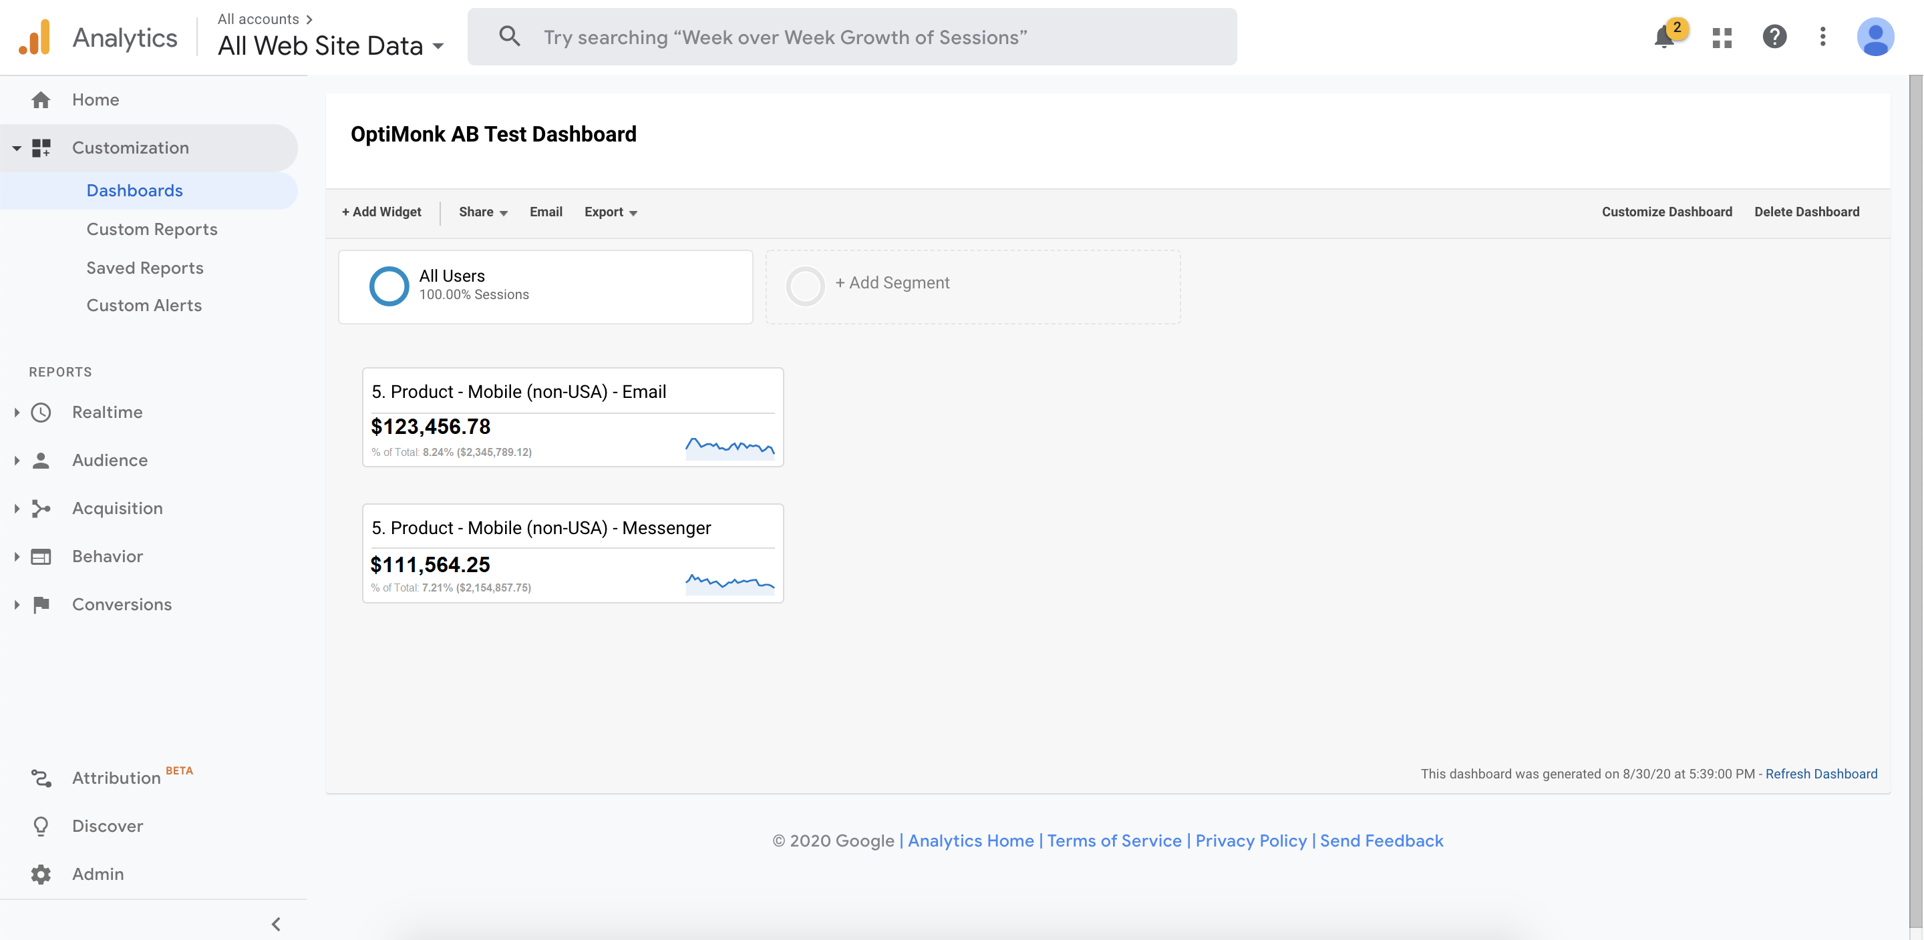Click the All Users blue segment circle
Image resolution: width=1924 pixels, height=940 pixels.
[389, 286]
